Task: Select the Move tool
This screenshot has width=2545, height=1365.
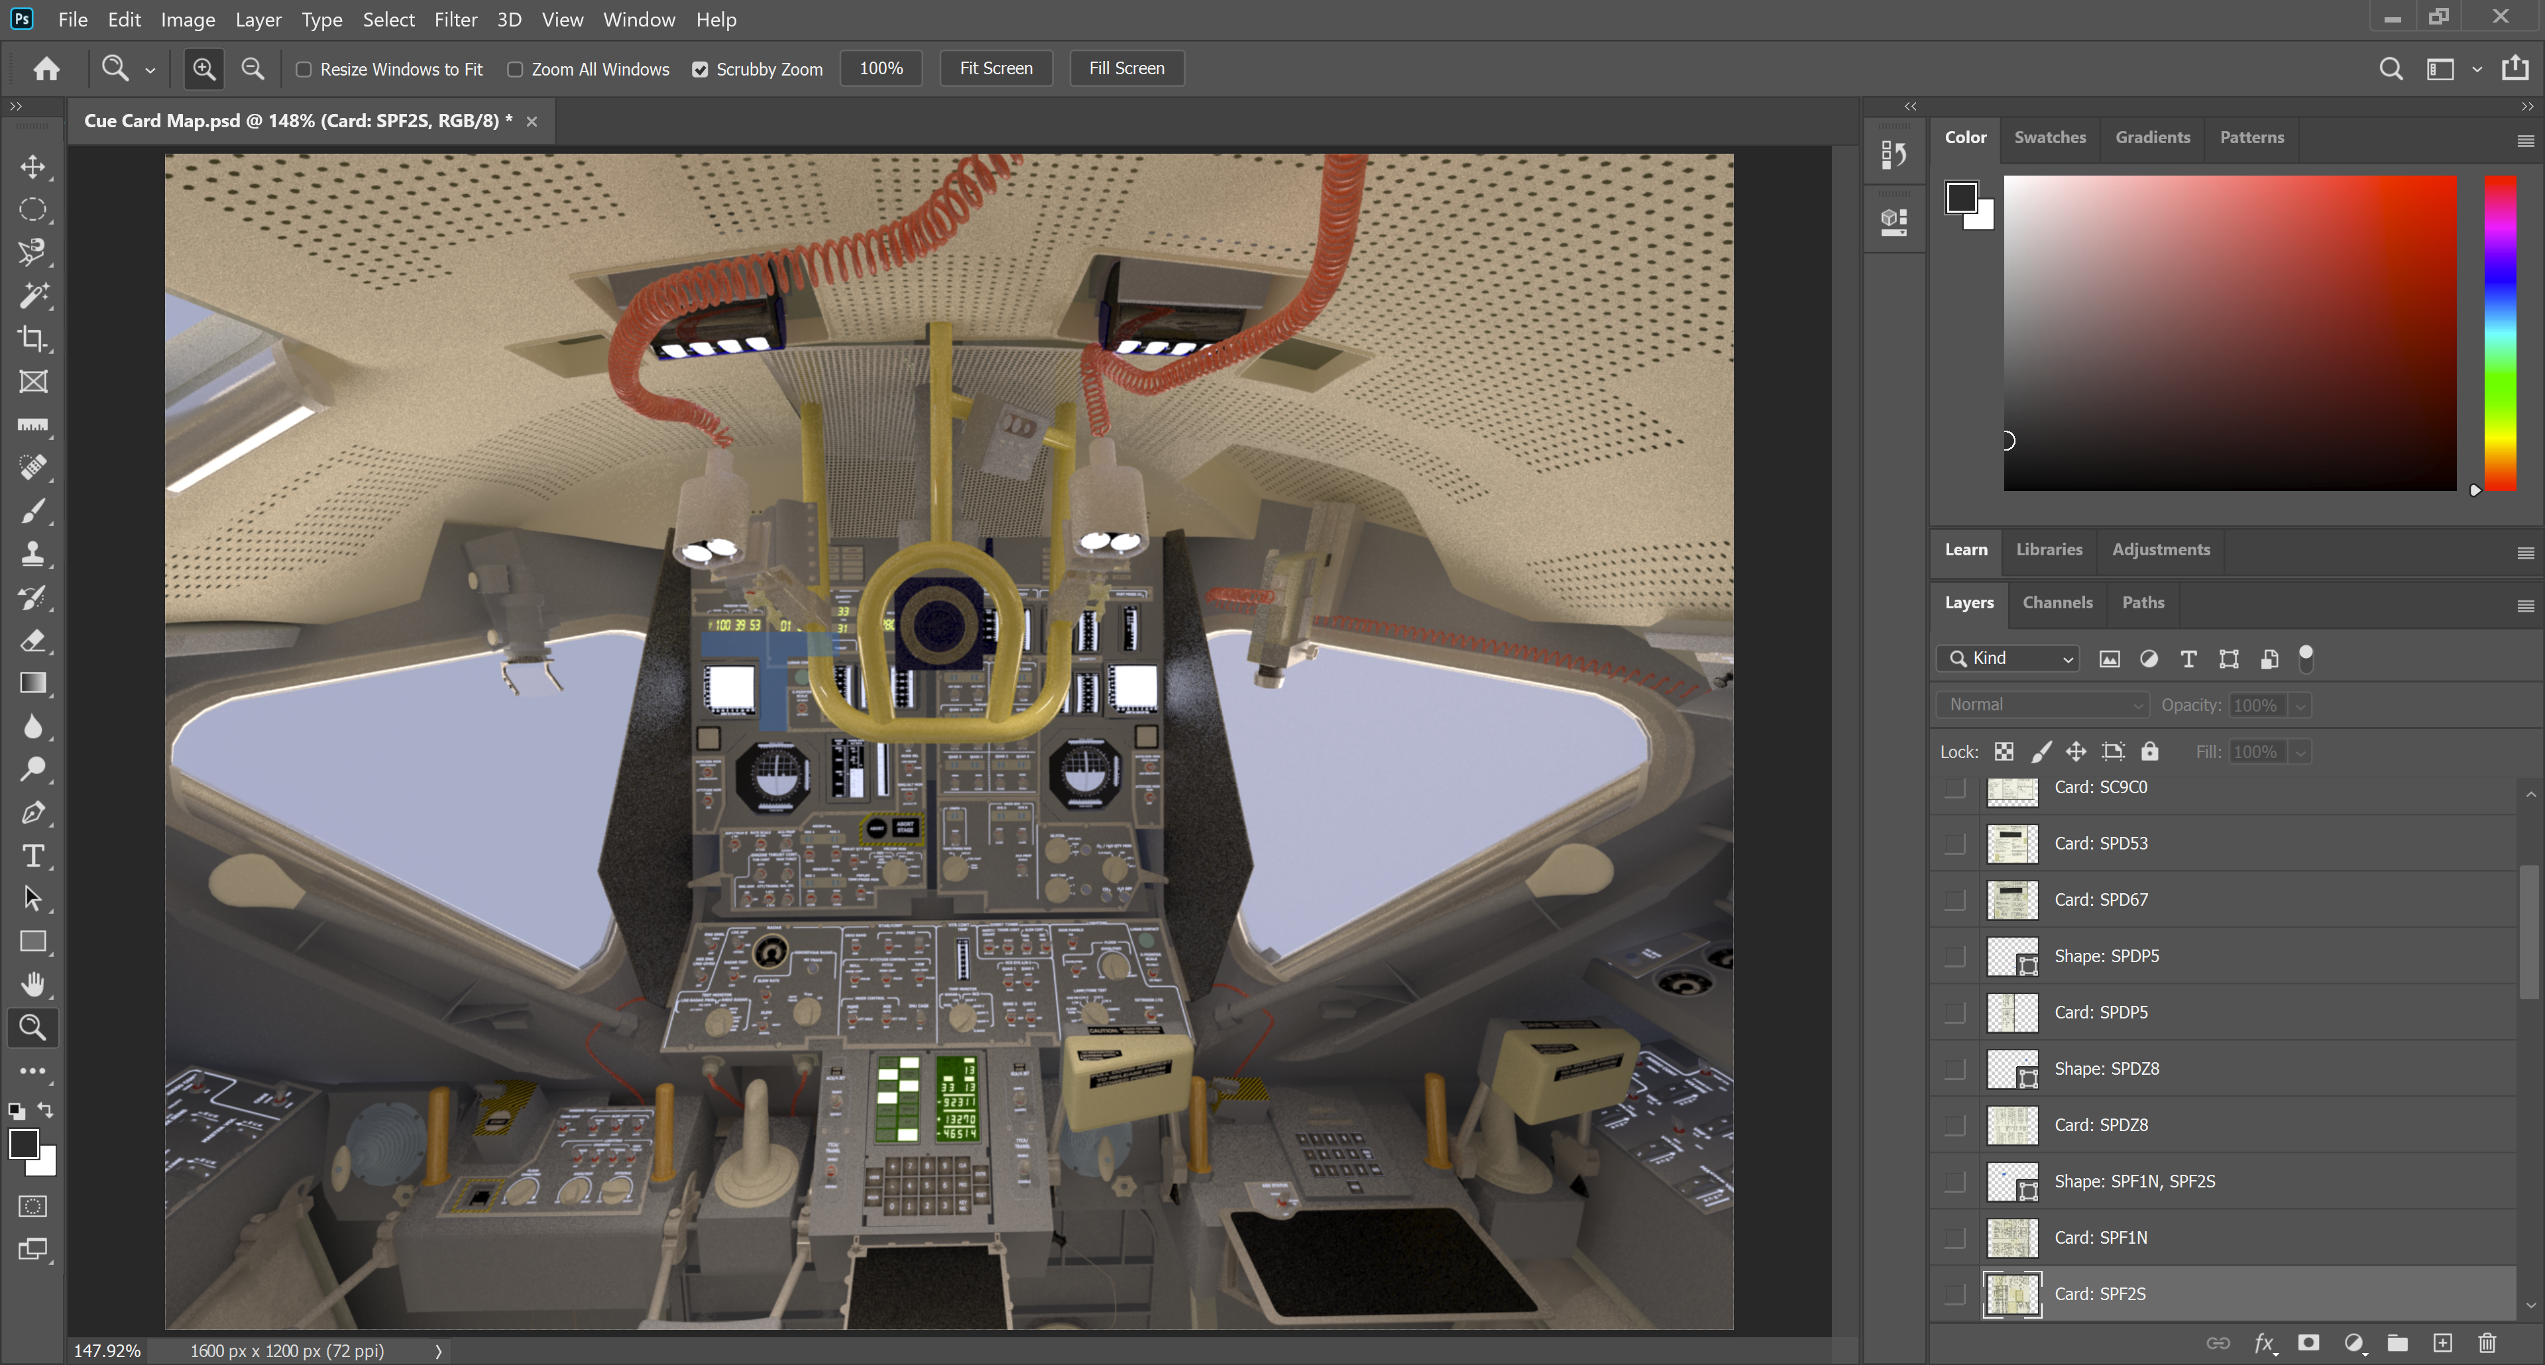Action: (x=32, y=167)
